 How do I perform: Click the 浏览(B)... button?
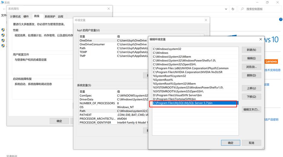tap(251, 67)
